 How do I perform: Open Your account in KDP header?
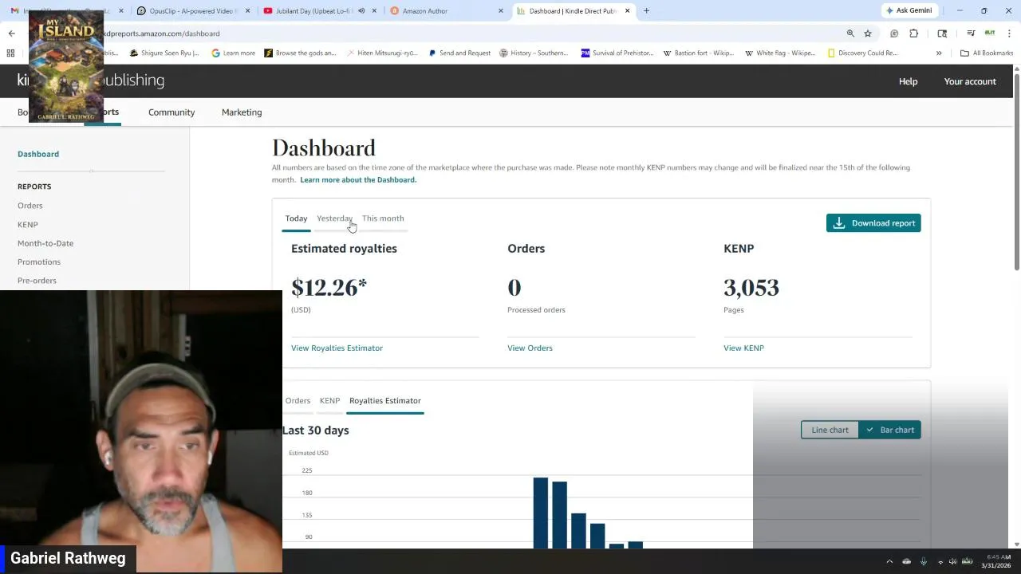tap(970, 81)
